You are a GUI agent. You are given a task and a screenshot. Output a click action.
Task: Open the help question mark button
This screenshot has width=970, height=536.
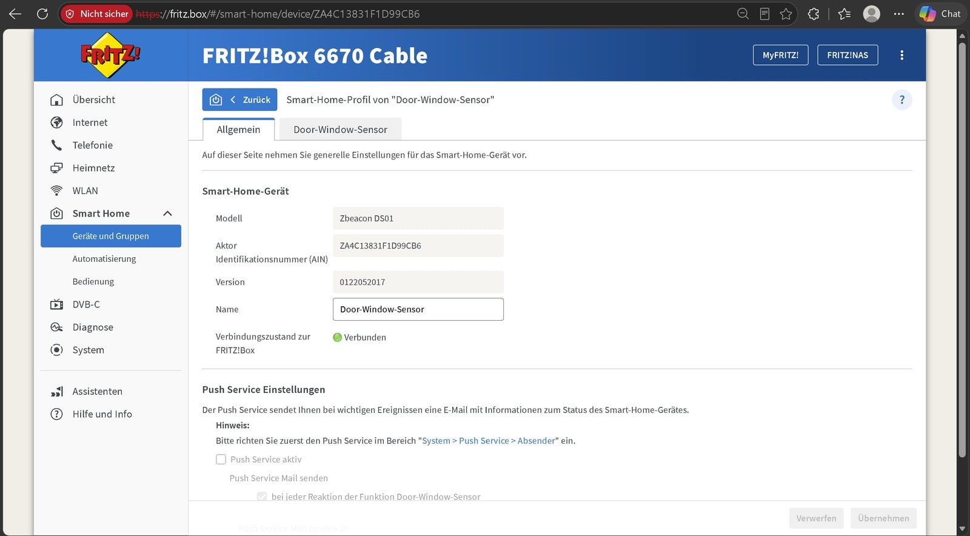click(901, 99)
